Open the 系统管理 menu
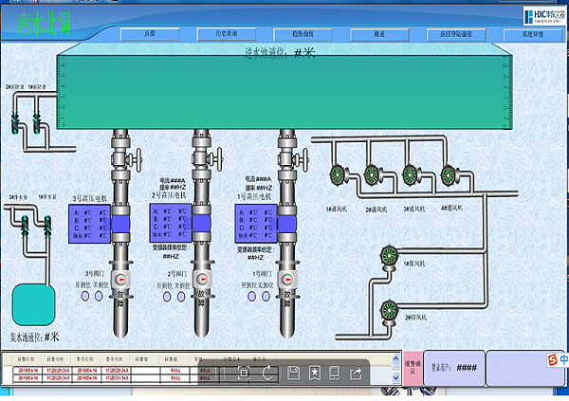The width and height of the screenshot is (569, 401). pos(533,33)
